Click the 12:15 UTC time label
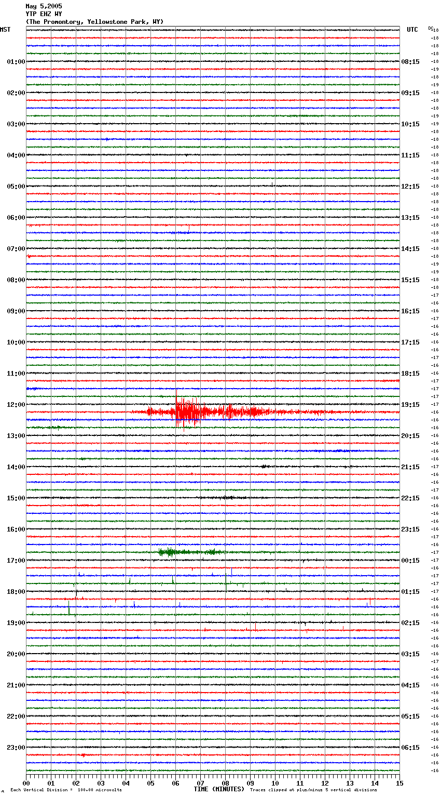Viewport: 441px width, 797px height. click(410, 187)
